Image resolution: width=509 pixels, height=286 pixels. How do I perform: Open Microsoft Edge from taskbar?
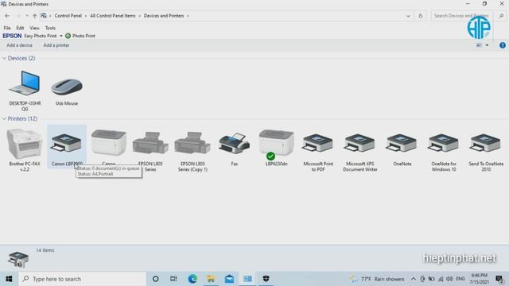pos(192,279)
